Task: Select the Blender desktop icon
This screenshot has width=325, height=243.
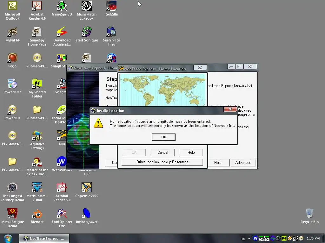Action: point(37,216)
